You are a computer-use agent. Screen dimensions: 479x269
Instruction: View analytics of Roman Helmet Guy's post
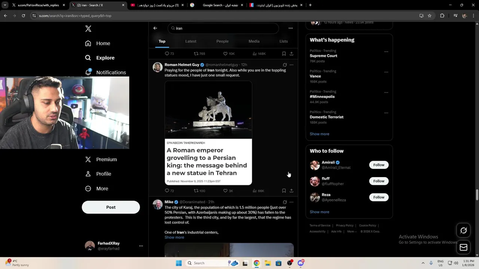point(258,191)
